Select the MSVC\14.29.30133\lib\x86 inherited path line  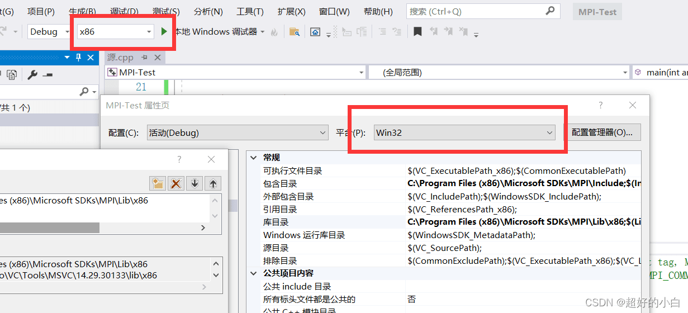[x=79, y=275]
